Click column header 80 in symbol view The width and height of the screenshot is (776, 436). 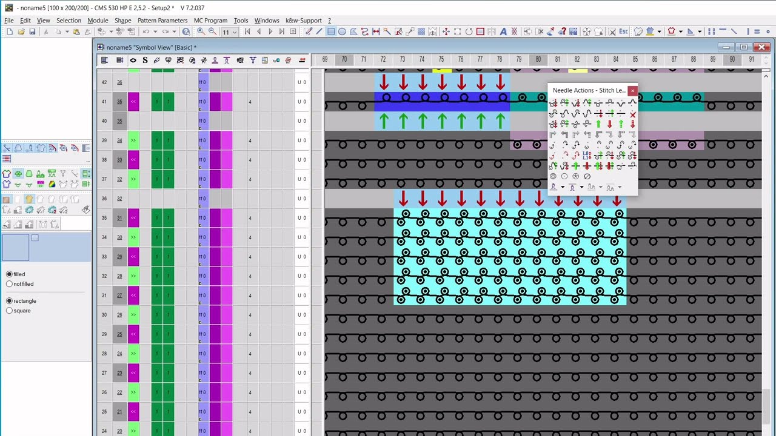(x=538, y=59)
